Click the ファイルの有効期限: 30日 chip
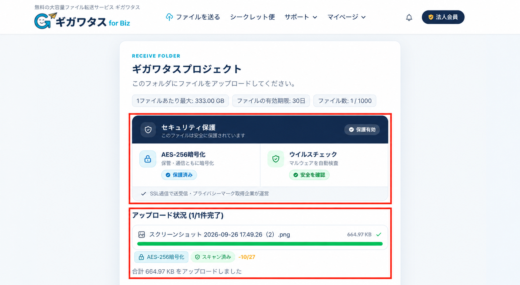 click(271, 101)
